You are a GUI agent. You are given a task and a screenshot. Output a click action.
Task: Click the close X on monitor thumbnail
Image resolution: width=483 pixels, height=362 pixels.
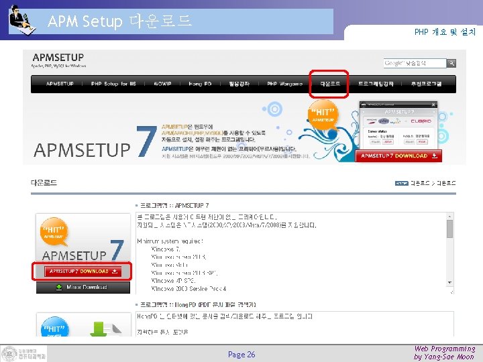(433, 105)
